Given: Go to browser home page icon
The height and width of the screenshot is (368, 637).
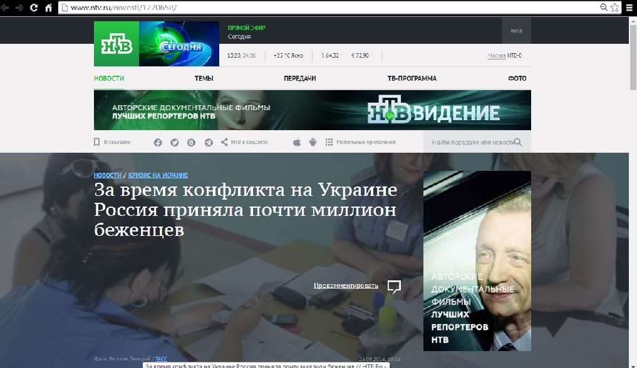Looking at the screenshot, I should [48, 8].
